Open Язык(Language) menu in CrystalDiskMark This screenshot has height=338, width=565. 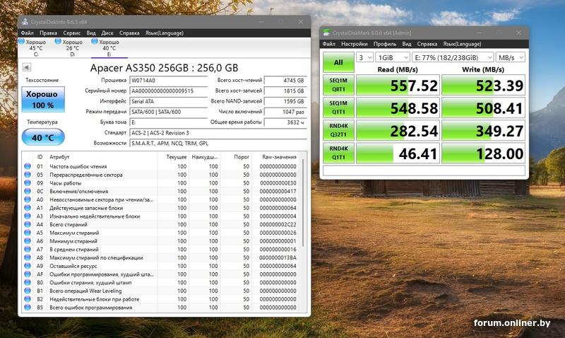tap(463, 44)
